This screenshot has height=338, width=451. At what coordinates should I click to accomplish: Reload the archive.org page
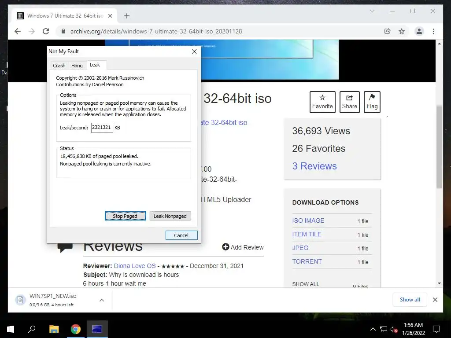pos(46,31)
